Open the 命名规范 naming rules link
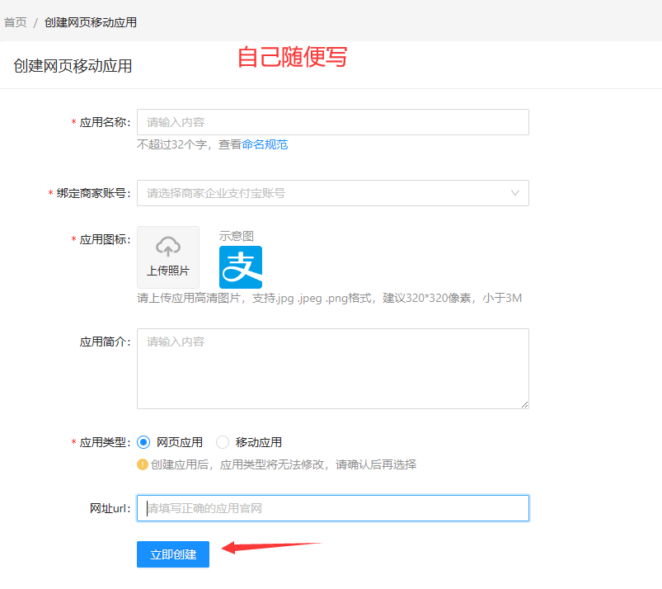662x589 pixels. pyautogui.click(x=265, y=144)
